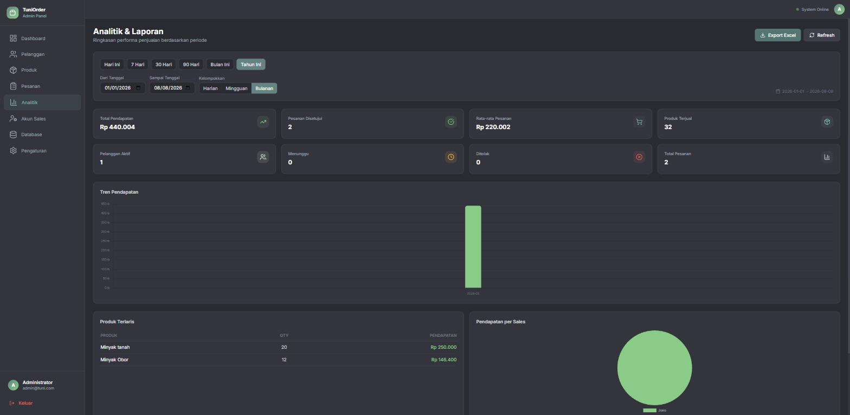Navigate to Pengaturan settings page

42,151
